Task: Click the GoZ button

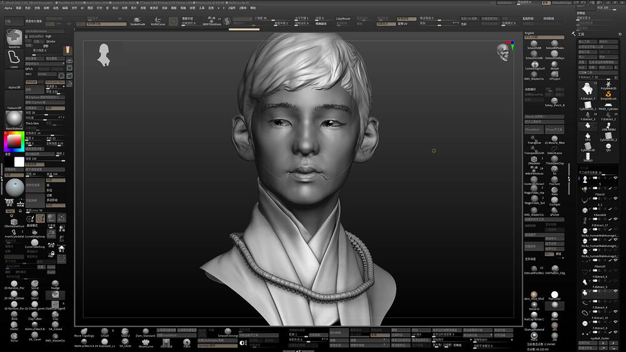Action: pos(583,68)
